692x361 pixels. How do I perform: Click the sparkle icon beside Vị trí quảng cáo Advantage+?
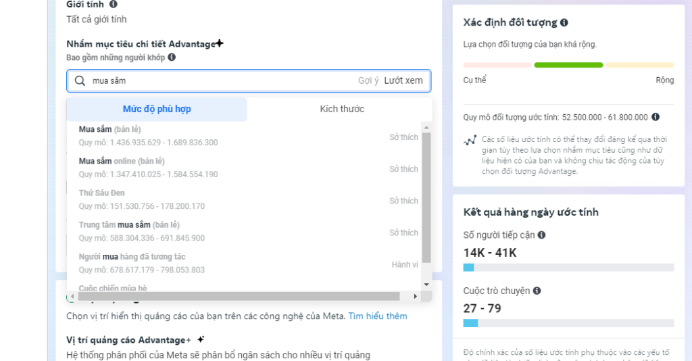(201, 339)
